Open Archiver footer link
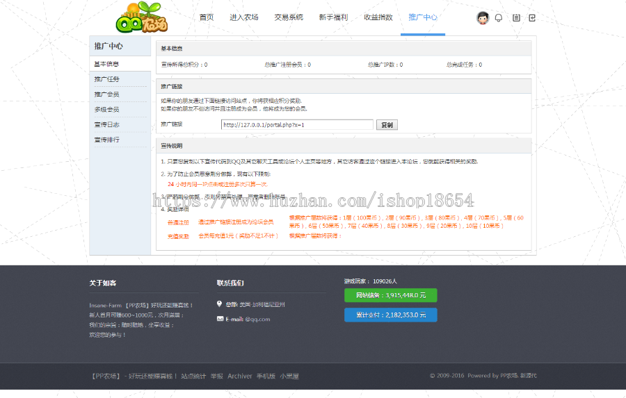The width and height of the screenshot is (626, 398). 239,376
